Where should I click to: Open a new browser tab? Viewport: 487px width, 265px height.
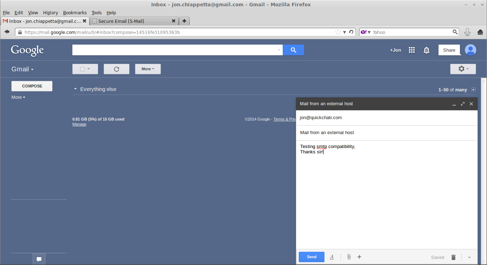coord(184,21)
